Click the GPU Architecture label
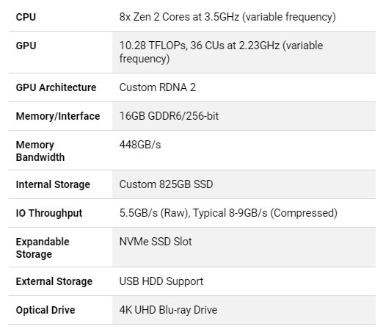This screenshot has height=332, width=383. (56, 87)
